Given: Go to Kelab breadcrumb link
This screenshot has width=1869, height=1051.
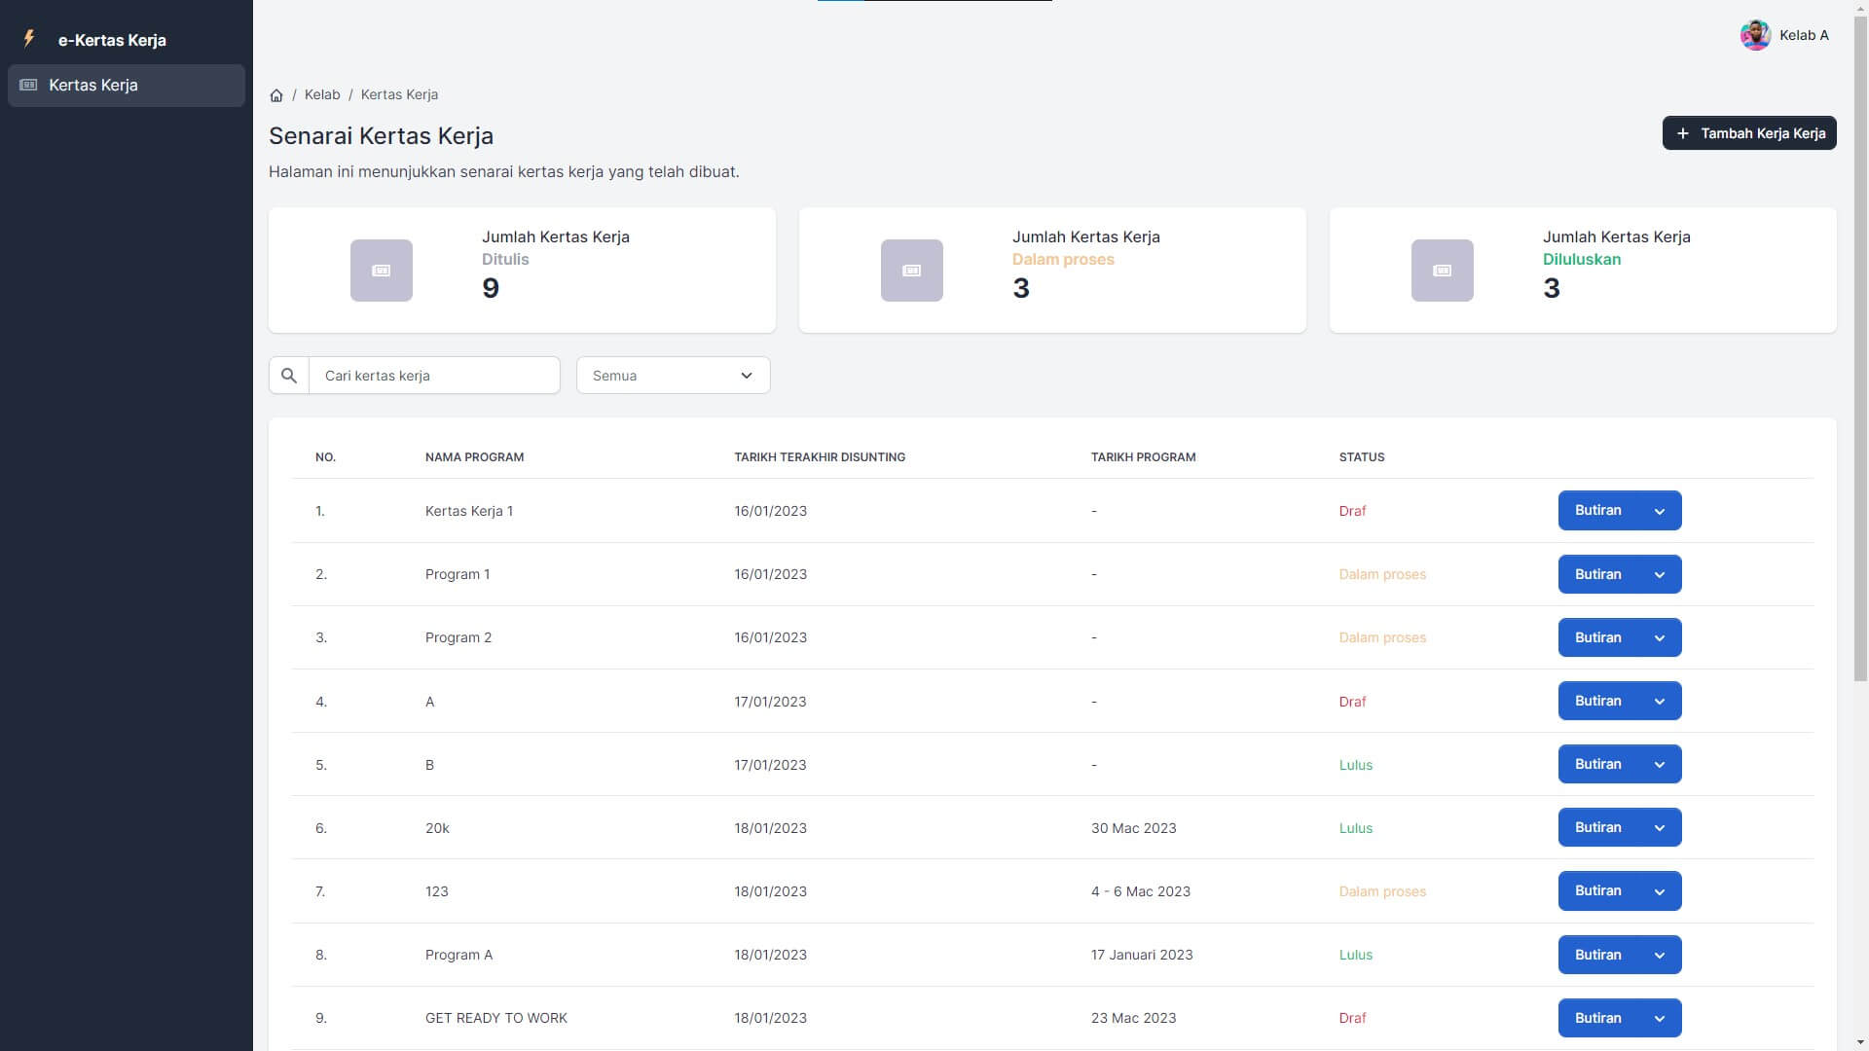Looking at the screenshot, I should 322,94.
